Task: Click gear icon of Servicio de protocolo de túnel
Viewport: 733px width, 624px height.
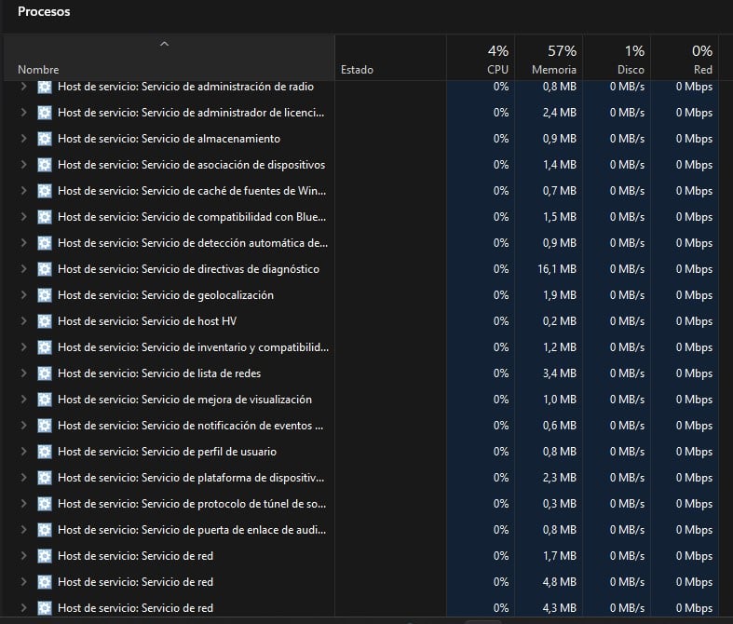Action: (45, 504)
